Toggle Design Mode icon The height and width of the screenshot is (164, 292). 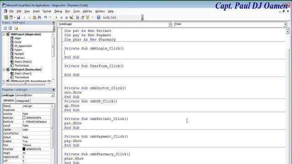point(71,17)
